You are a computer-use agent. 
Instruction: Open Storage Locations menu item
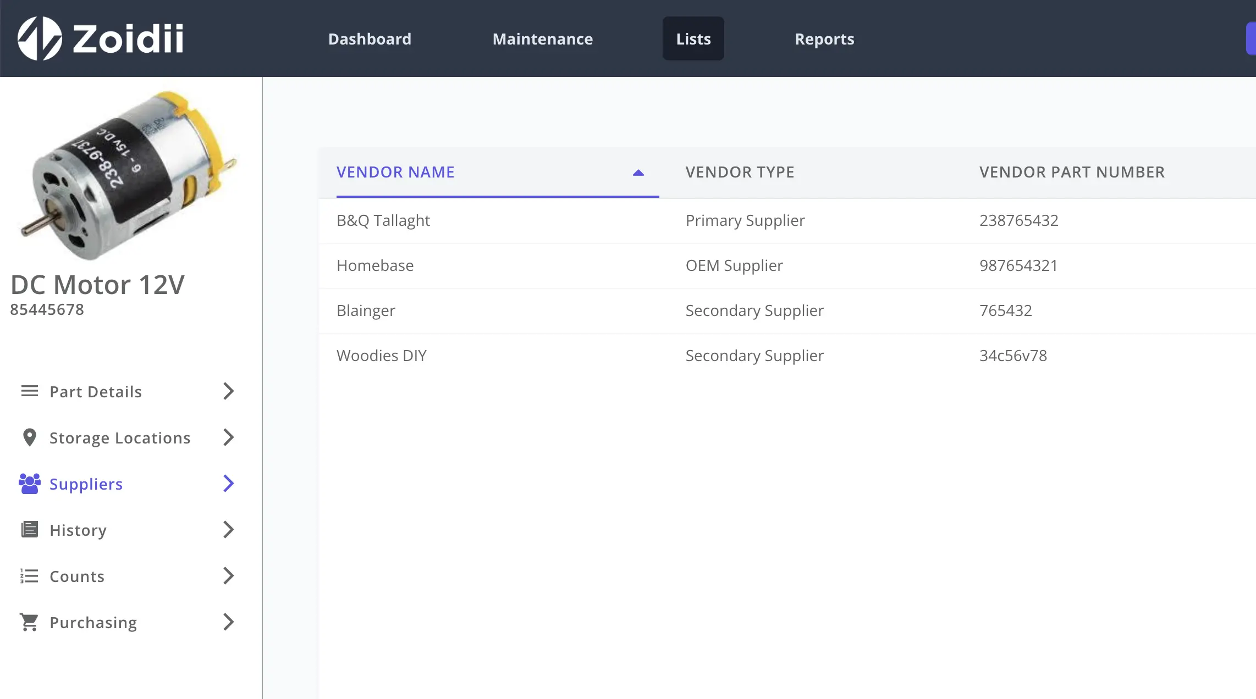128,437
